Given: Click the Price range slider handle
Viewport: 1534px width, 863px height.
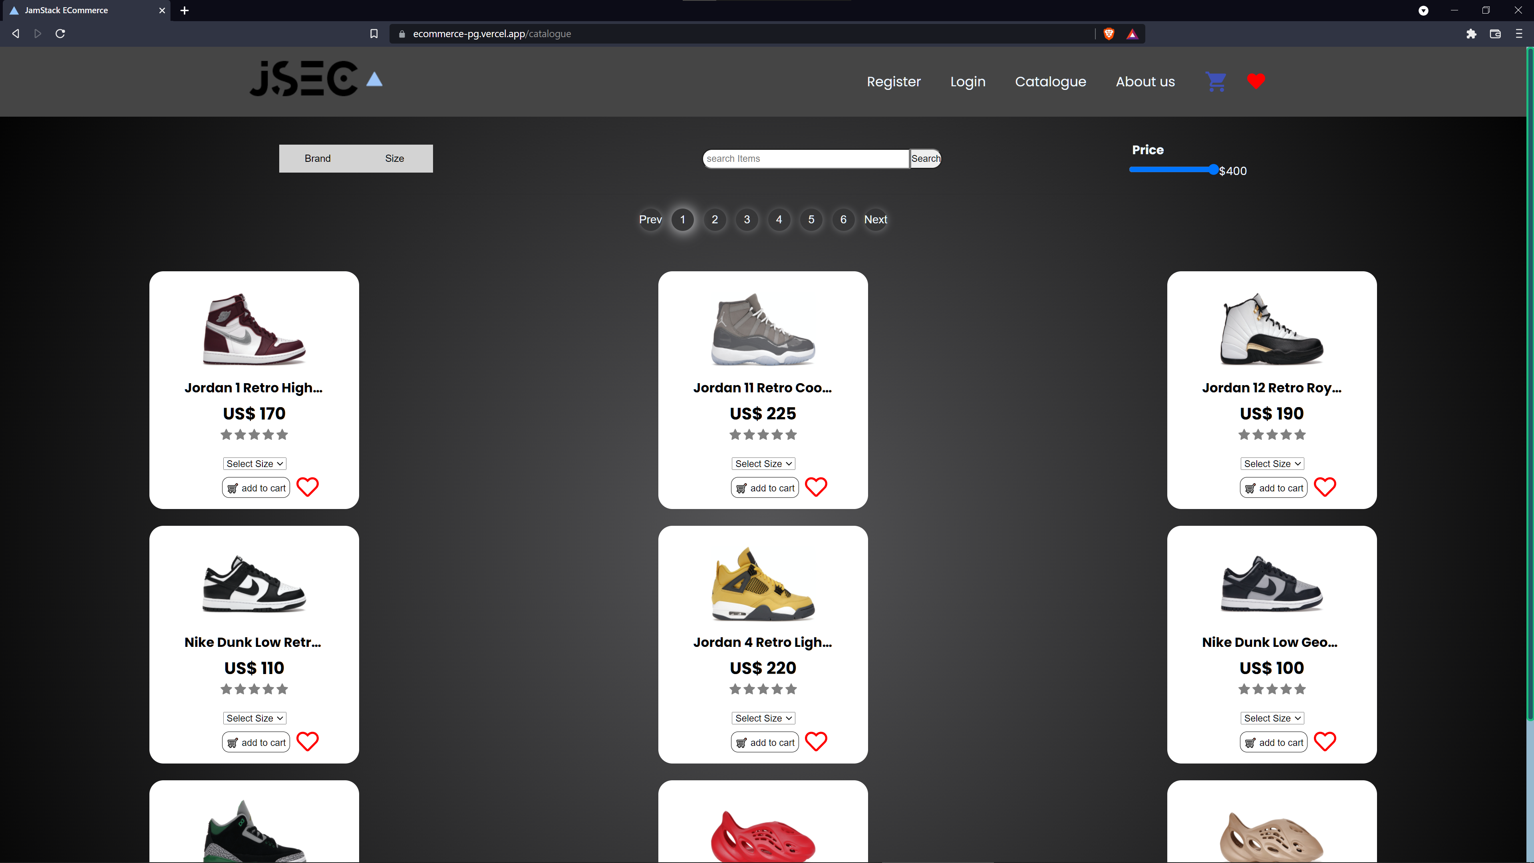Looking at the screenshot, I should click(x=1213, y=170).
